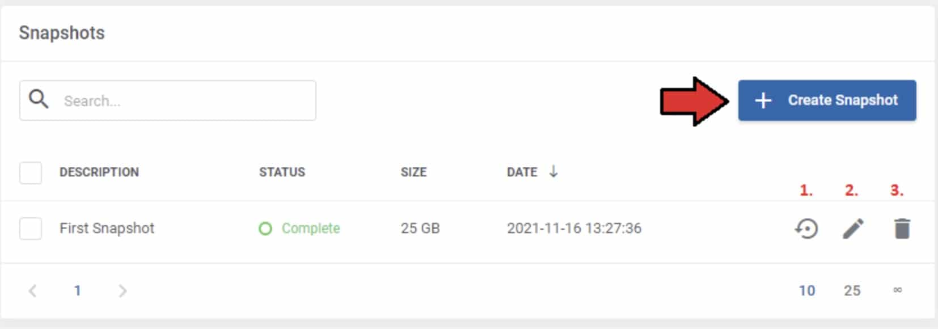Click the Create Snapshot button
Viewport: 938px width, 329px height.
pos(827,100)
